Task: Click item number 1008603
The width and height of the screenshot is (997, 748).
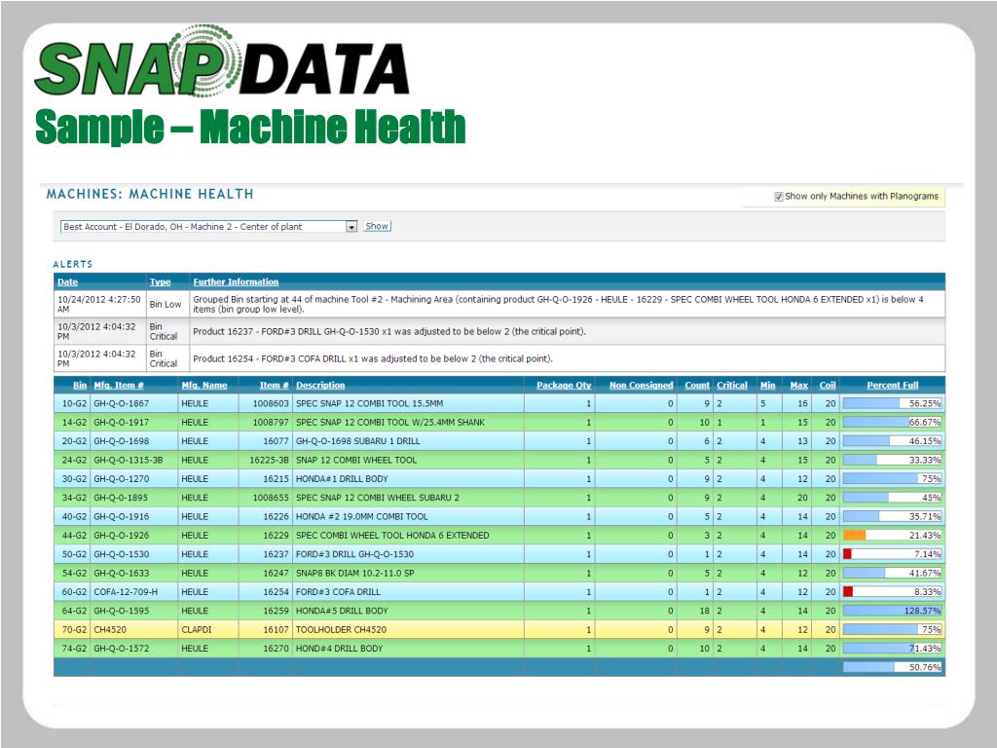Action: coord(271,403)
